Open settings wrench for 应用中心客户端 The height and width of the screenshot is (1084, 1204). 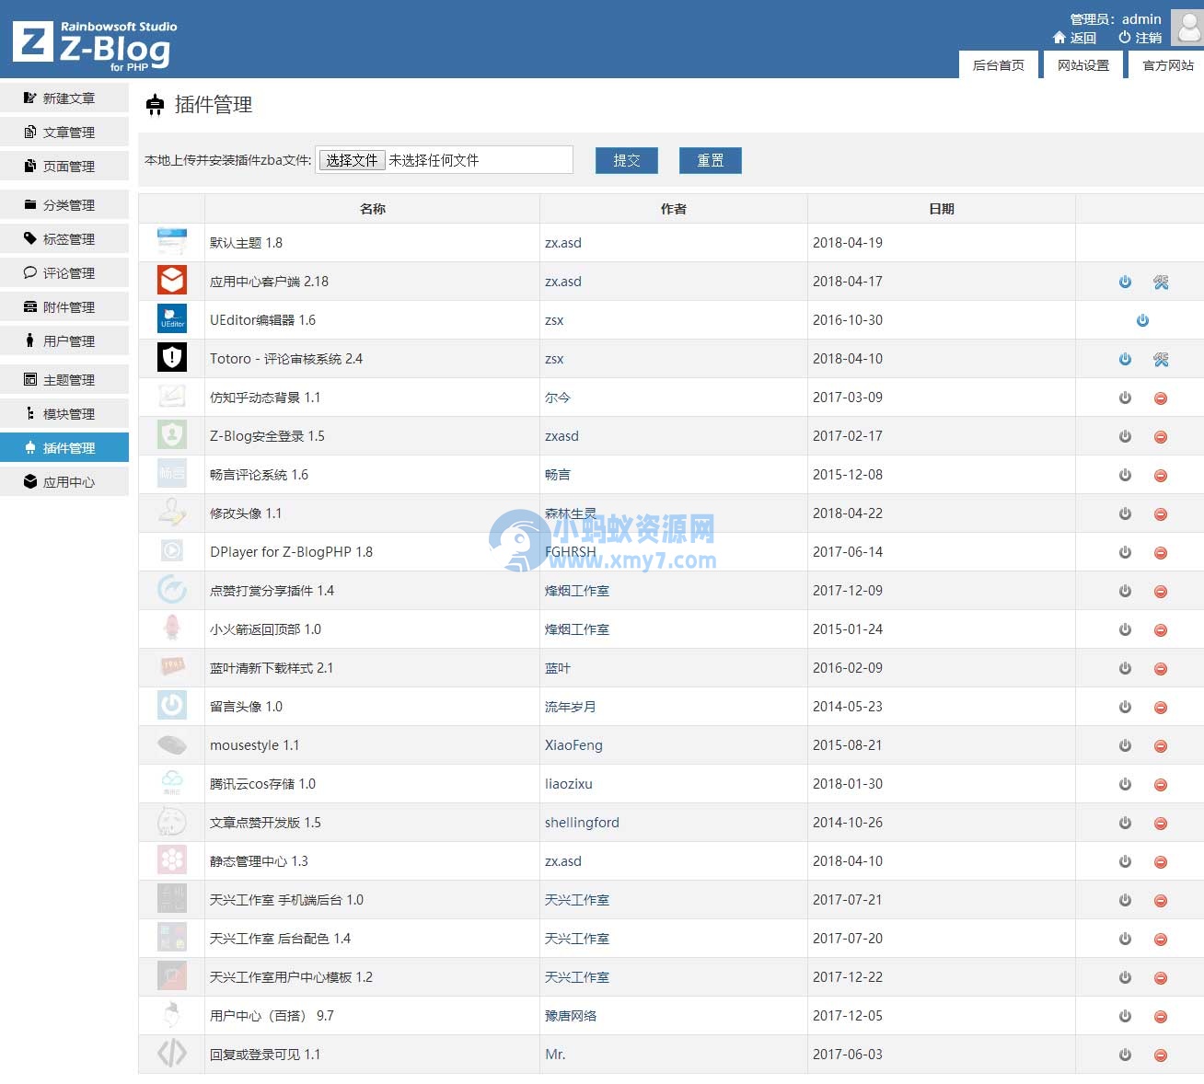(x=1161, y=282)
